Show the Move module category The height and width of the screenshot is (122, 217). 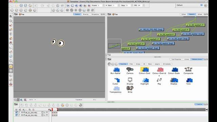point(150,64)
